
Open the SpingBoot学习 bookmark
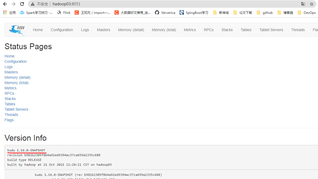[194, 13]
